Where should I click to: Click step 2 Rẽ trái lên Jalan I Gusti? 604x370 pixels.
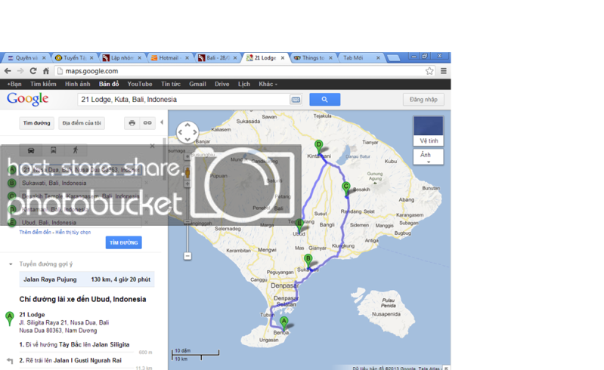(x=70, y=360)
